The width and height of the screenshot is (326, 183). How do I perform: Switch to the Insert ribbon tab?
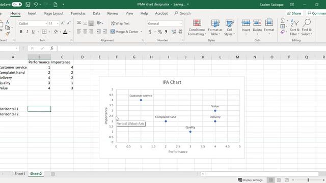click(x=32, y=13)
